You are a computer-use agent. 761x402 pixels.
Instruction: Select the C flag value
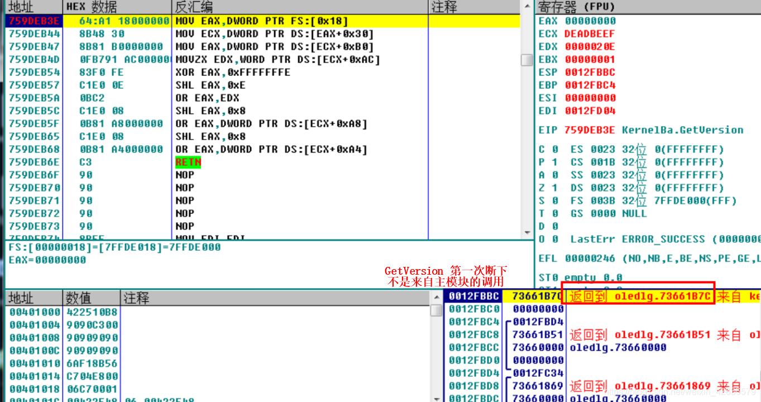point(555,150)
